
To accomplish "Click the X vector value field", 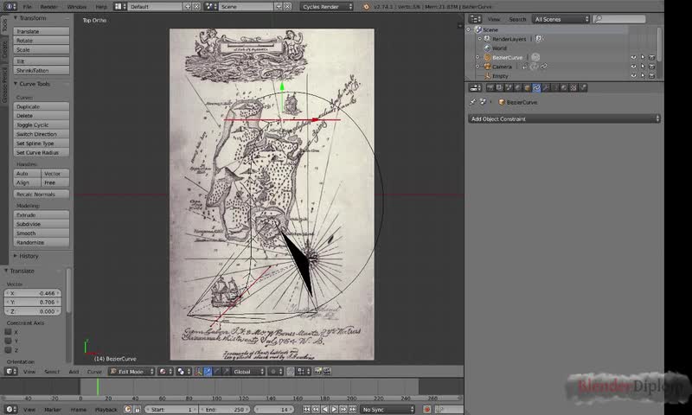I will [x=33, y=293].
